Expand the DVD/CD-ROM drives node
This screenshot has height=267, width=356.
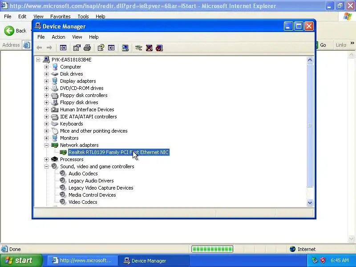[47, 88]
